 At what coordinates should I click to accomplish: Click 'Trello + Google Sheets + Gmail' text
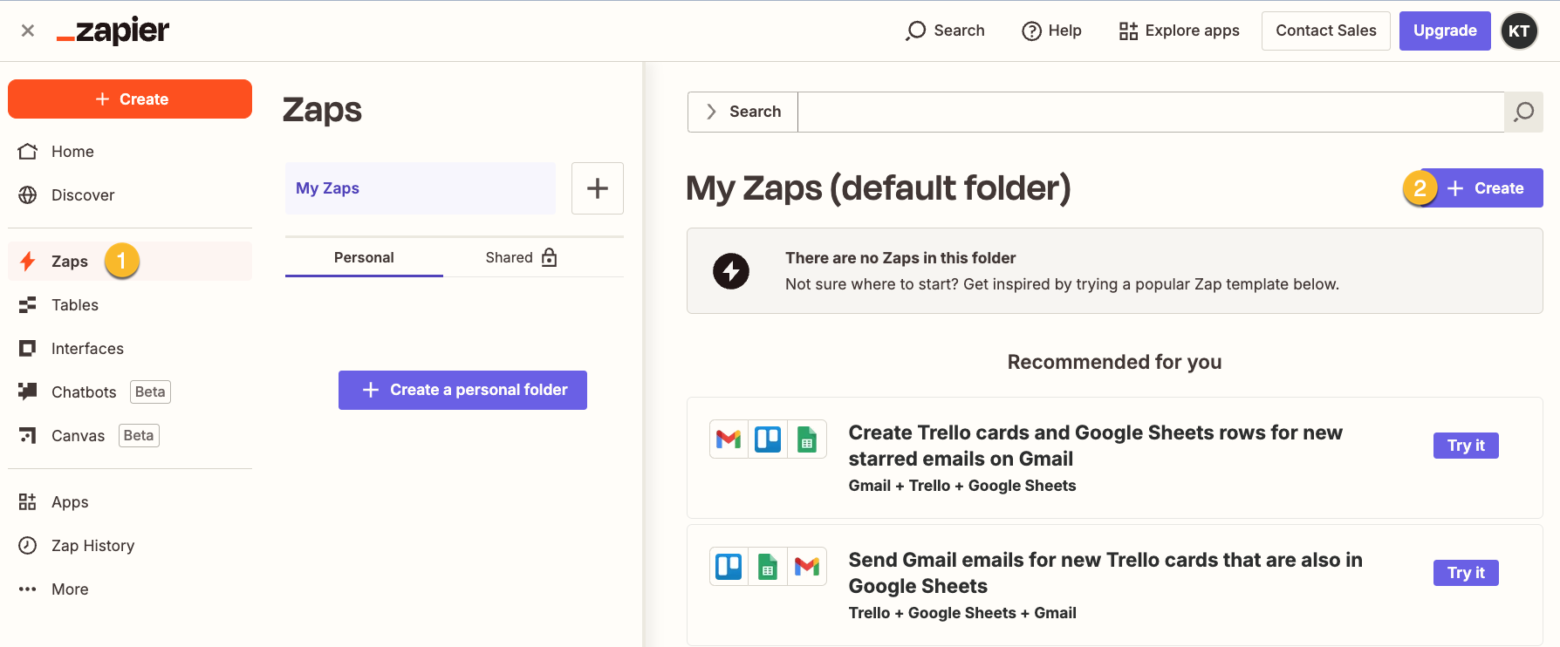pos(962,613)
